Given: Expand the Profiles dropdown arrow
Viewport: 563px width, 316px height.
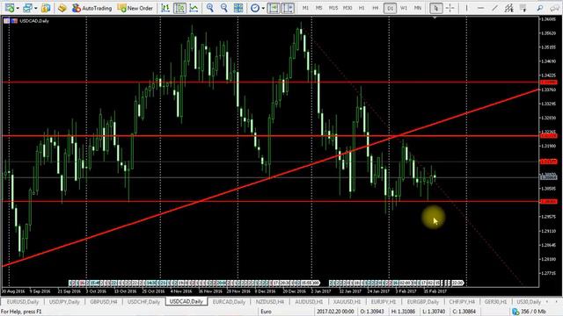Looking at the screenshot, I should coord(35,8).
